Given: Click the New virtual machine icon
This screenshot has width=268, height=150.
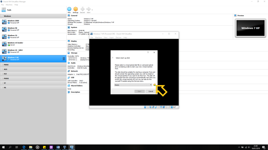Looking at the screenshot, I should click(69, 9).
